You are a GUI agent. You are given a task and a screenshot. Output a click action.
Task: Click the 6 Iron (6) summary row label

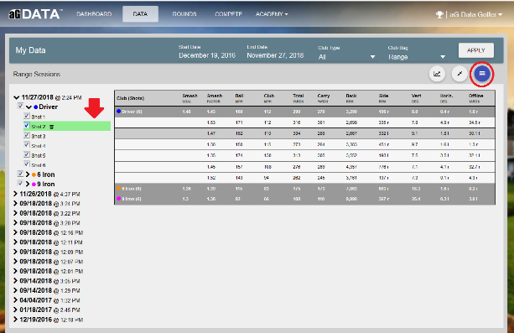pos(132,189)
